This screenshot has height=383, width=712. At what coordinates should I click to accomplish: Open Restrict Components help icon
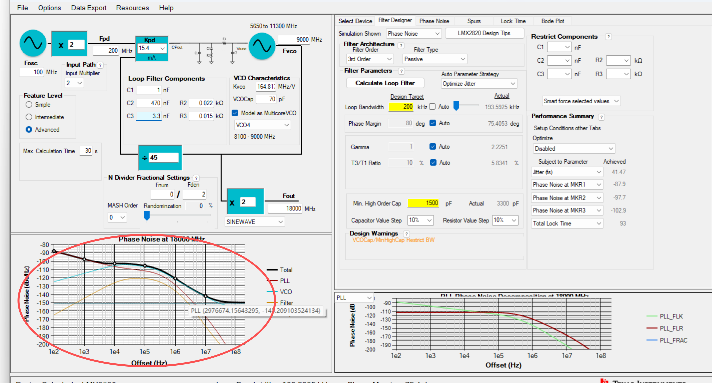(609, 37)
